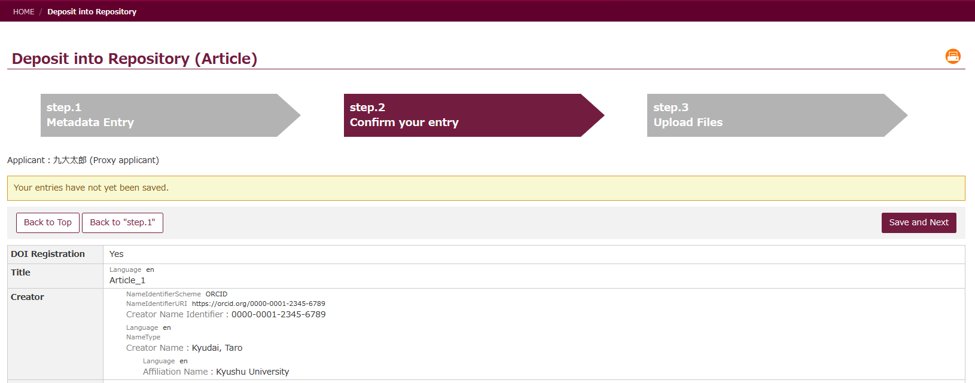Click the unsaved entries warning banner
This screenshot has height=383, width=975.
[486, 188]
